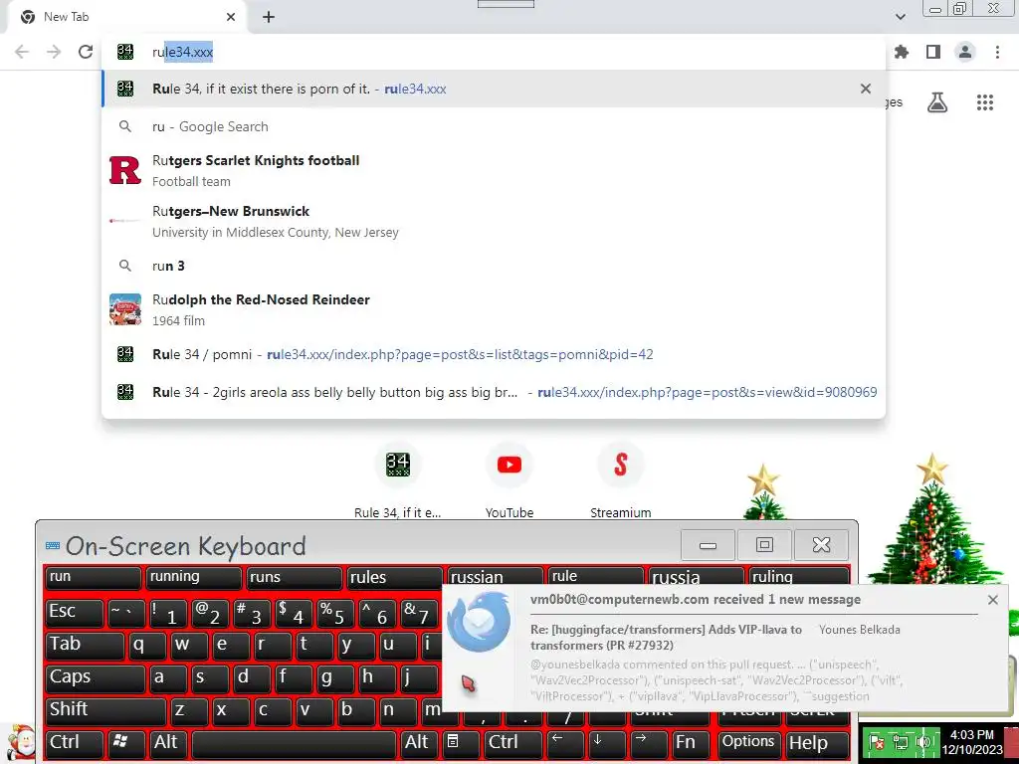Screen dimensions: 1019x764
Task: Open the YouTube shortcut tile
Action: pos(509,479)
